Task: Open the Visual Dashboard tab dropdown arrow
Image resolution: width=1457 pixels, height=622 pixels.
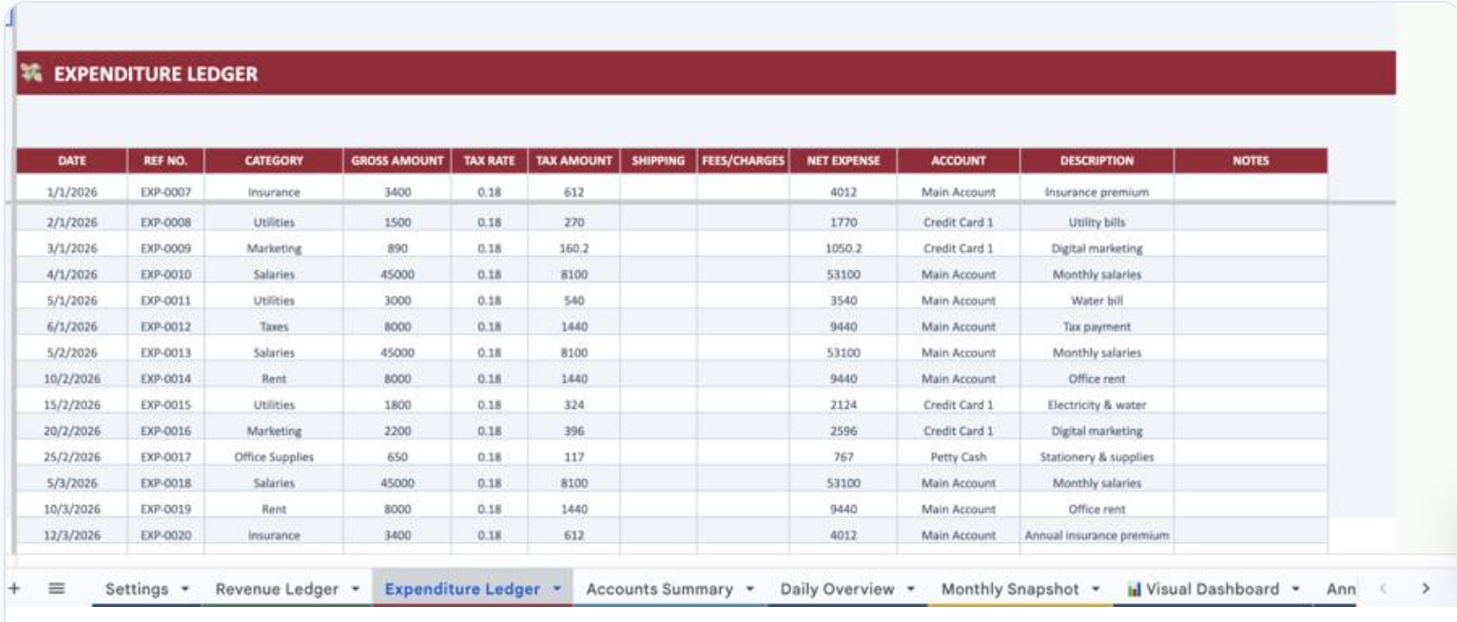Action: point(1295,590)
